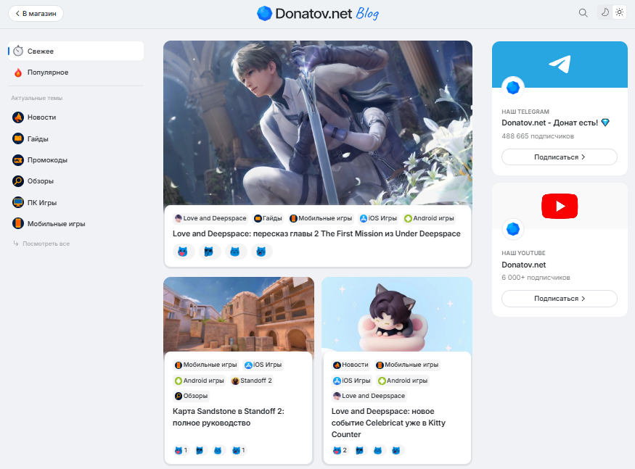The height and width of the screenshot is (469, 635).
Task: Click 'Мобильные игры' tag on Celebricat post
Action: [407, 365]
